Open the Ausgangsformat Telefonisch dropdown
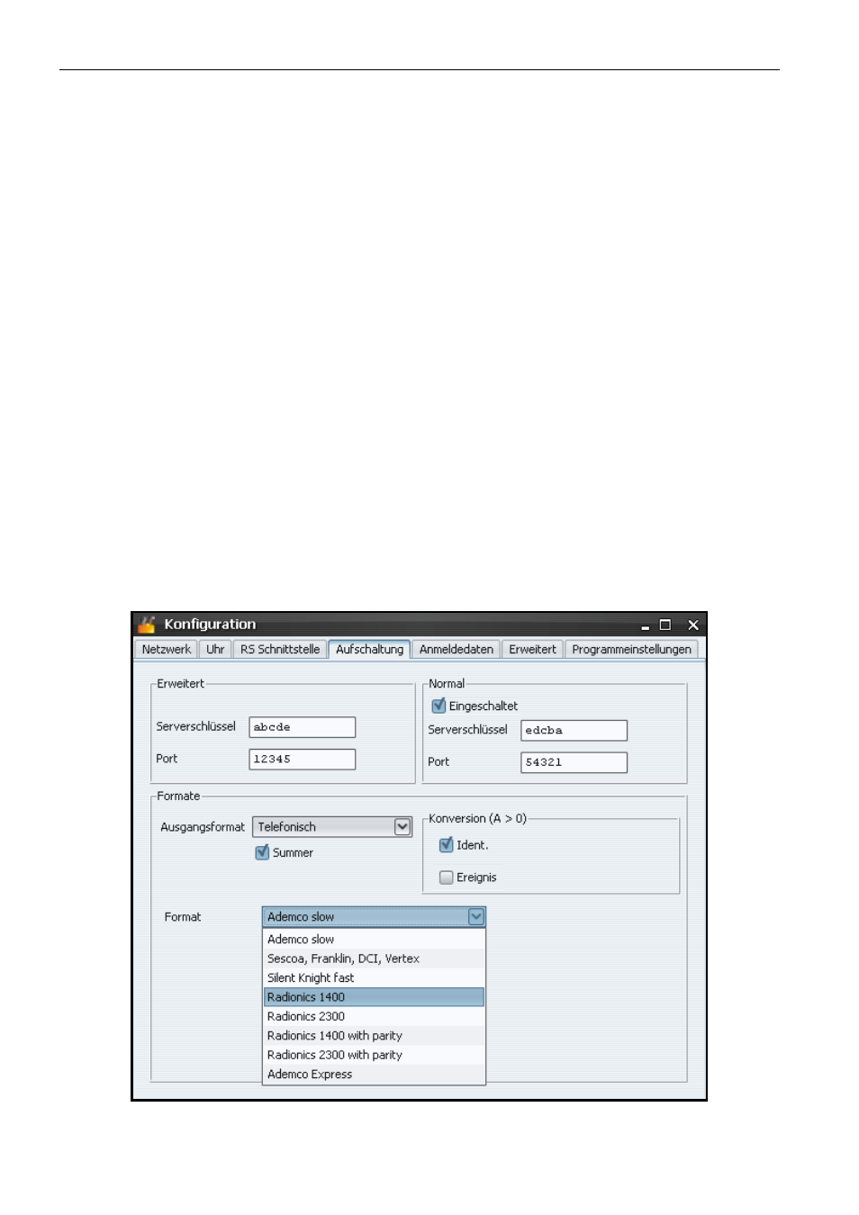 pyautogui.click(x=402, y=827)
